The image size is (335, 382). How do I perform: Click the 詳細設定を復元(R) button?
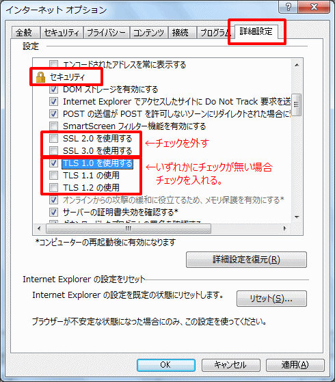(246, 260)
